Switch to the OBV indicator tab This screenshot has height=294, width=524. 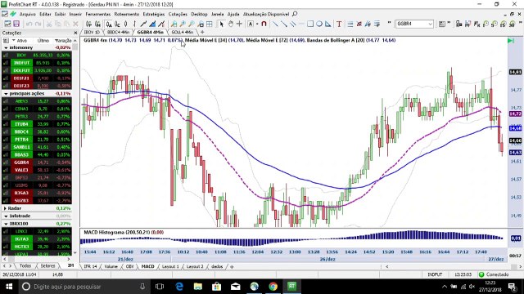tap(129, 266)
